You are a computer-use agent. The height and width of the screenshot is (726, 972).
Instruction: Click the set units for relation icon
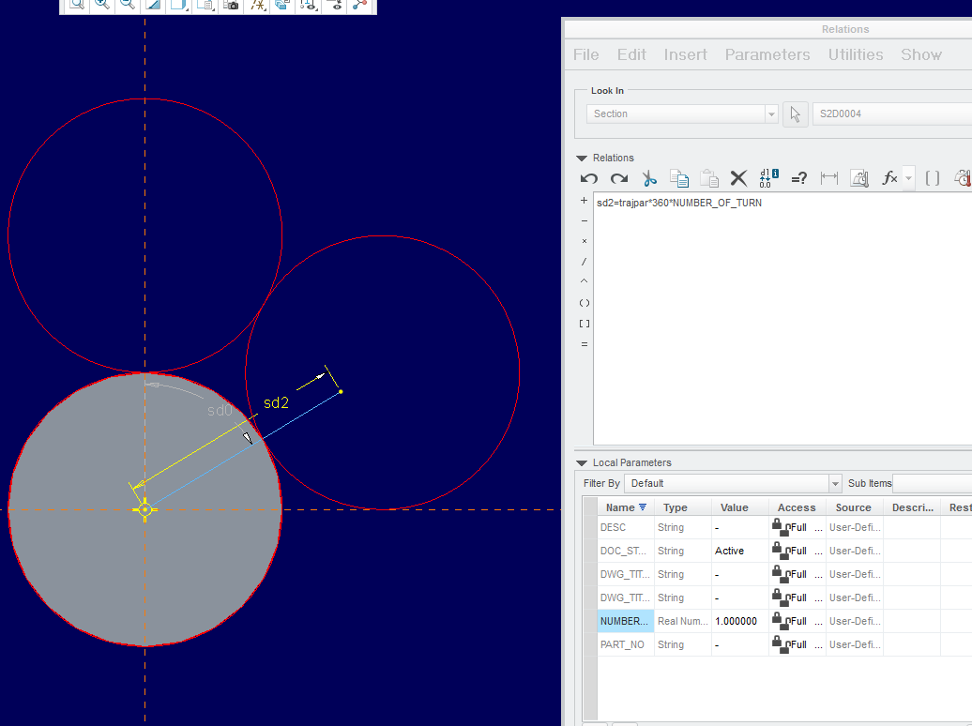click(859, 178)
